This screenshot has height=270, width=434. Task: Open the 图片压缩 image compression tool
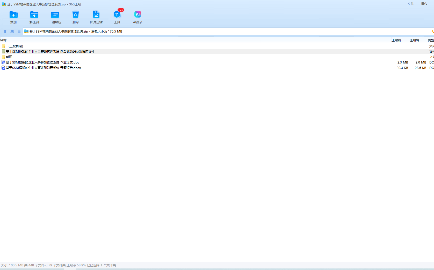pos(96,15)
